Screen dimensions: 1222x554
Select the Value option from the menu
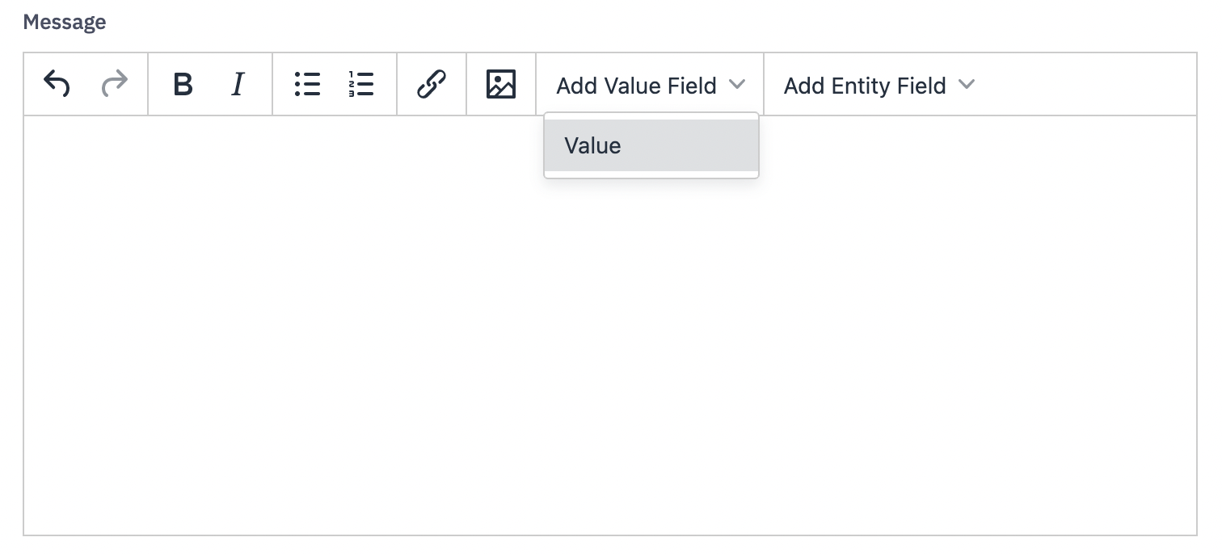point(593,145)
